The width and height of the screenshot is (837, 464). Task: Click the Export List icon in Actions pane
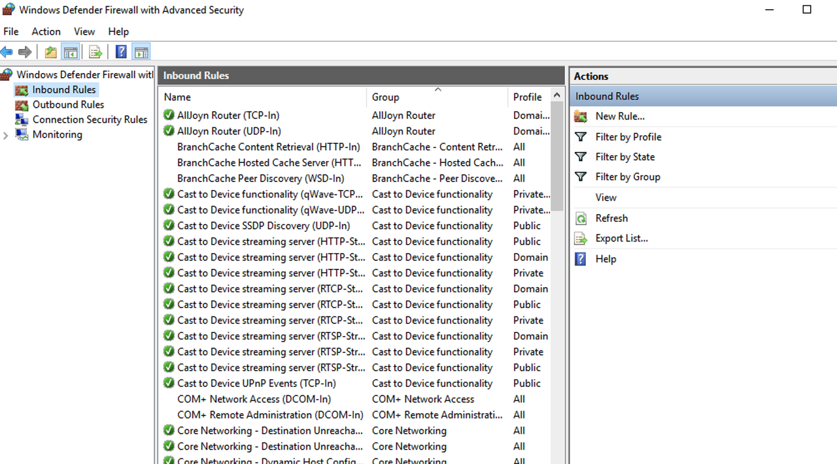[581, 239]
